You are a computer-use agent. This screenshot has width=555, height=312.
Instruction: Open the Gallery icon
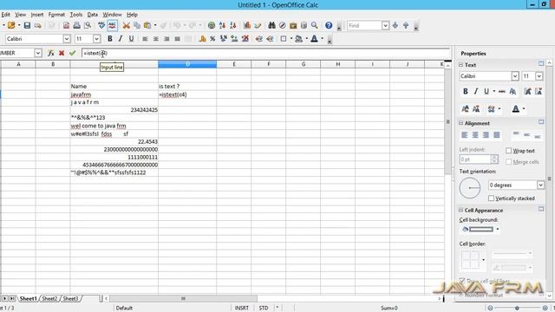tap(293, 25)
